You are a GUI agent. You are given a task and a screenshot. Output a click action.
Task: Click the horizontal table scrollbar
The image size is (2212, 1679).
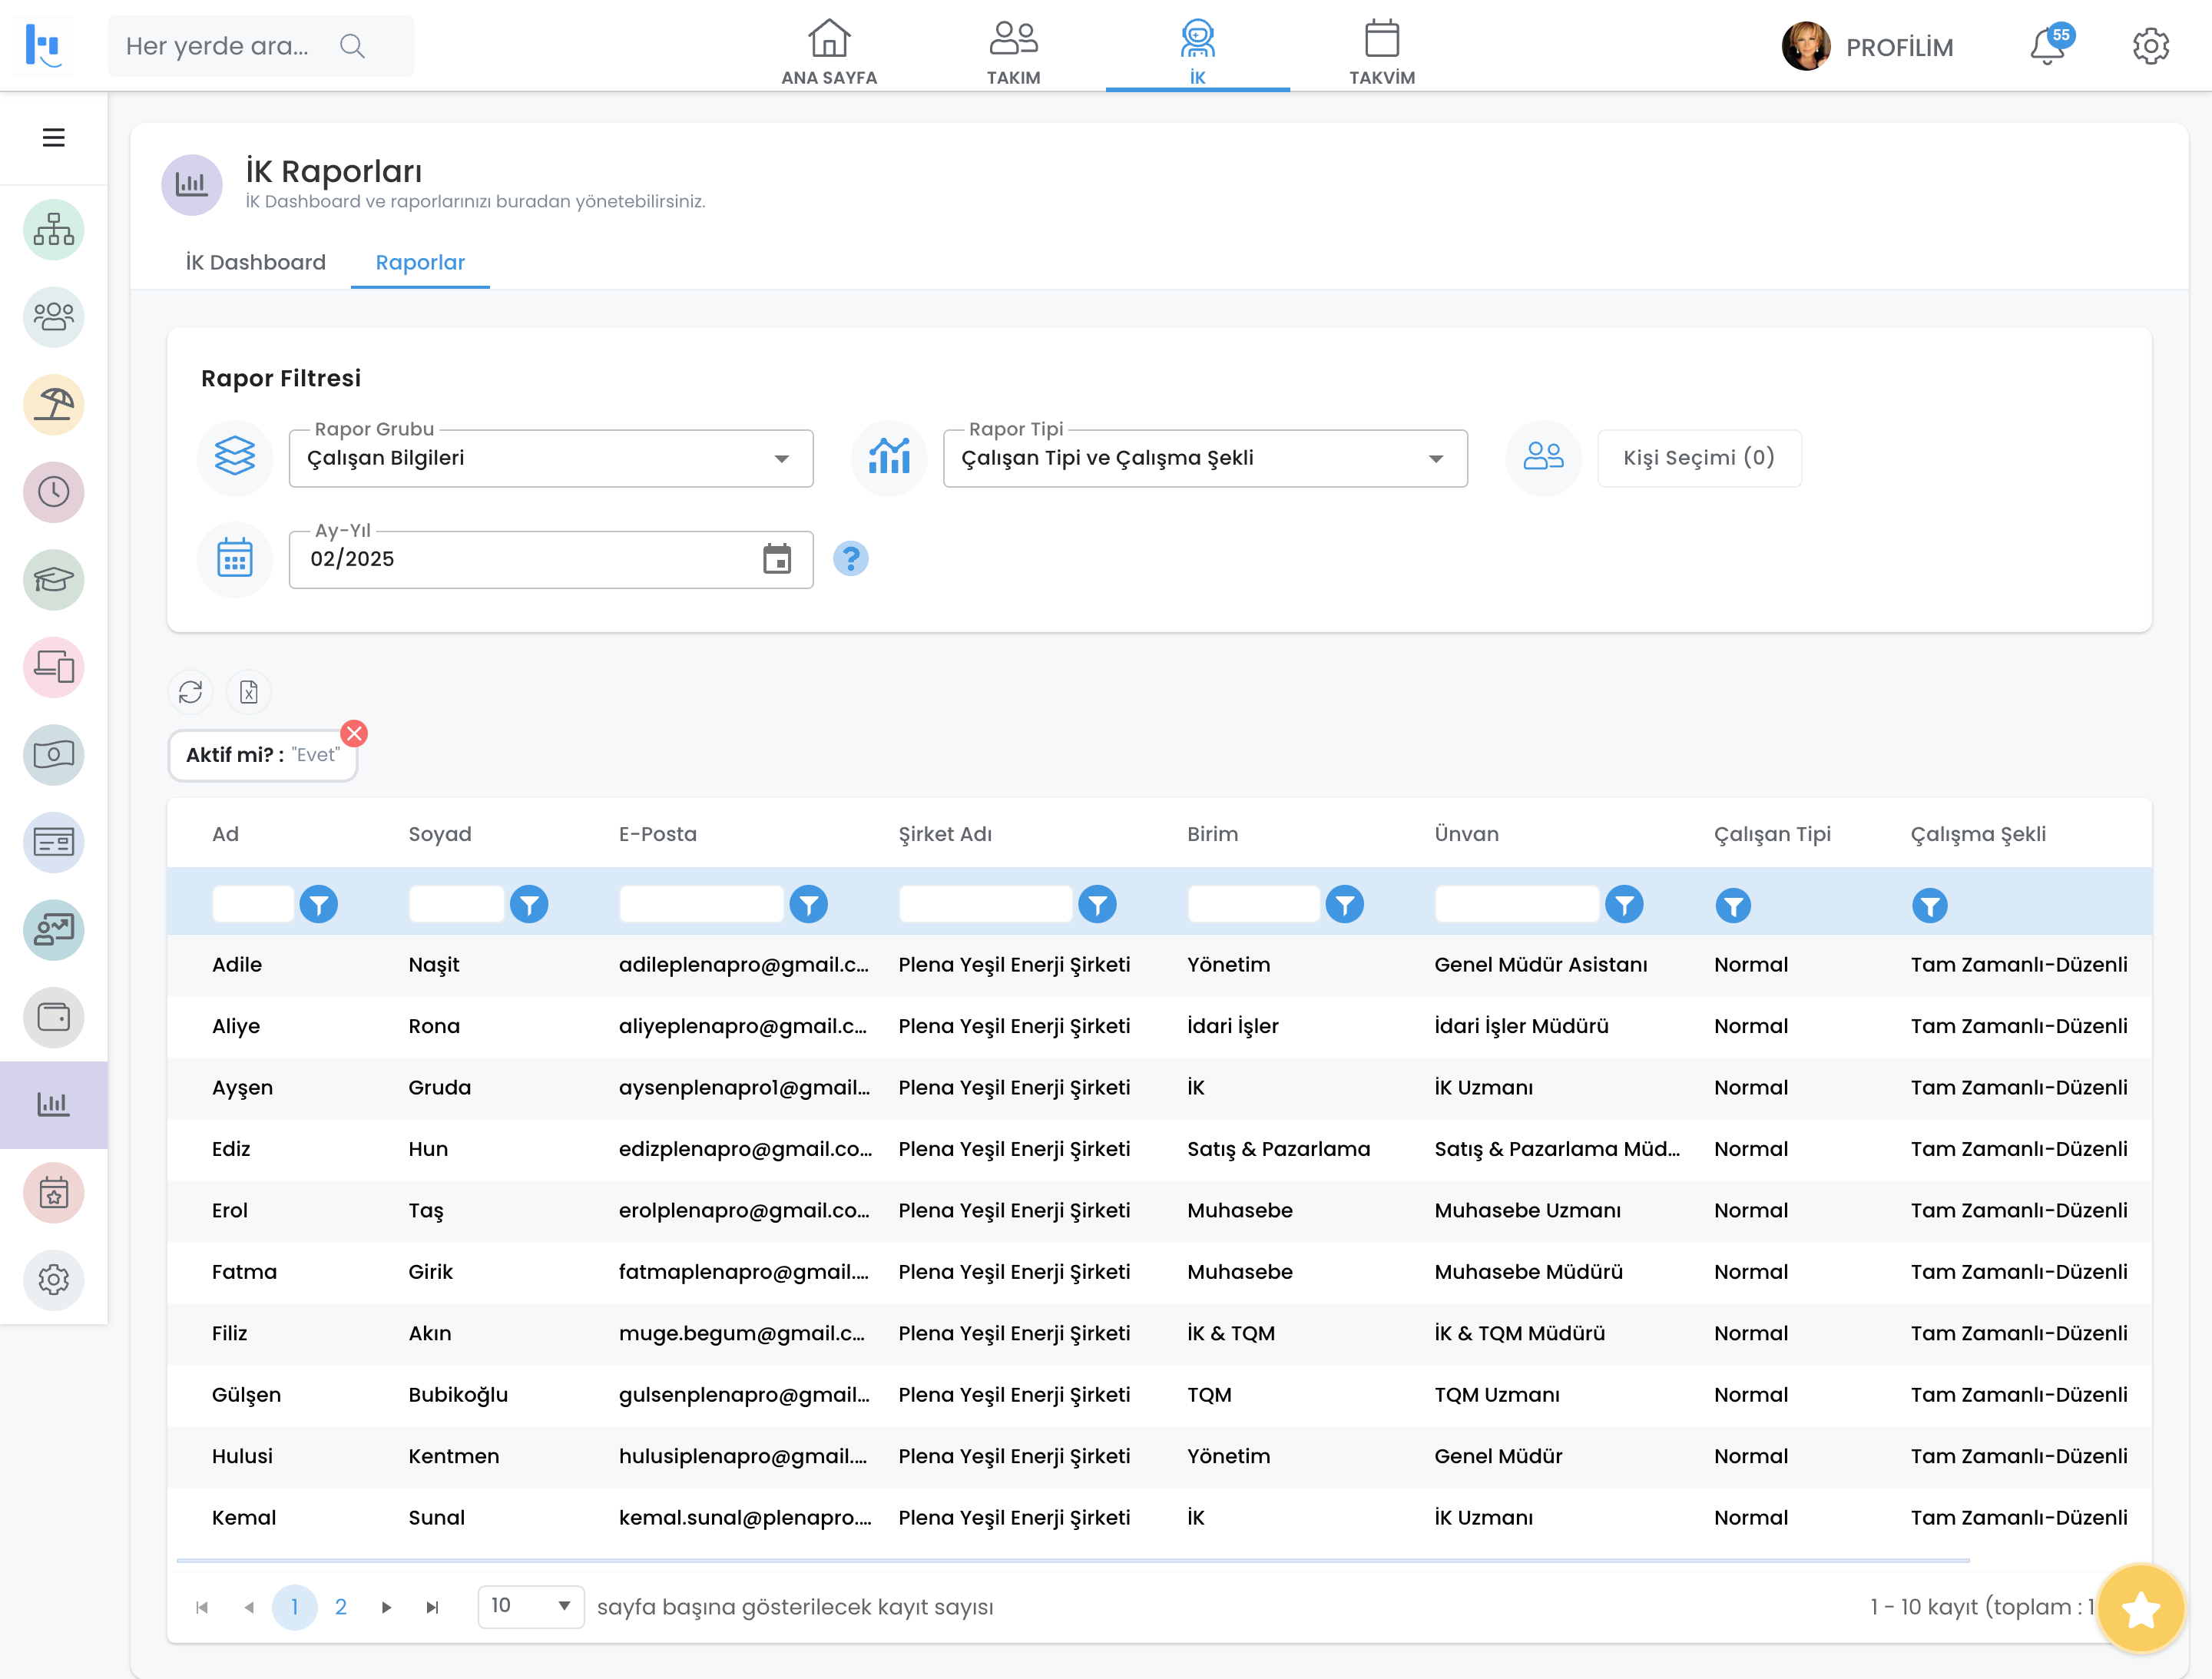point(1072,1560)
